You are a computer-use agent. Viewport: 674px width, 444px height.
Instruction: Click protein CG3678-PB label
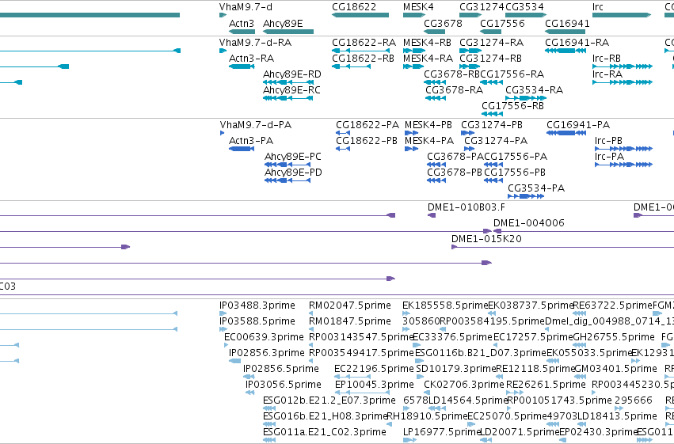[455, 173]
